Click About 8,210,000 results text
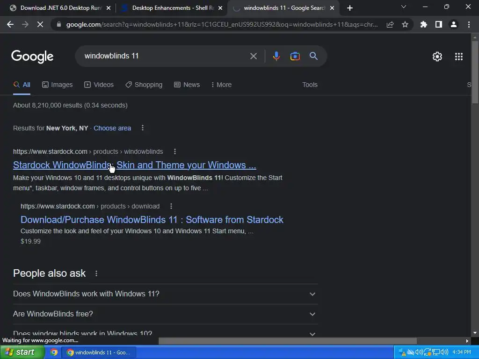Viewport: 479px width, 359px height. pos(70,105)
